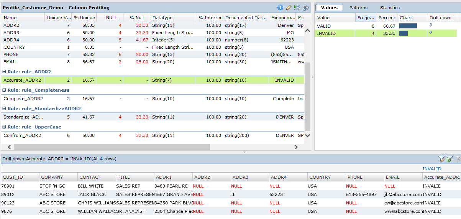
Task: Sort by the Name column header
Action: (23, 18)
